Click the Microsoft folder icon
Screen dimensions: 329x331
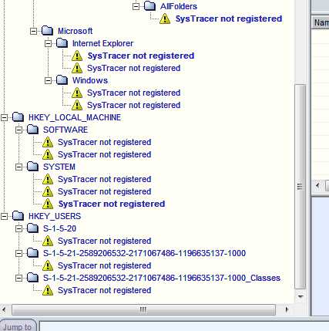point(47,31)
